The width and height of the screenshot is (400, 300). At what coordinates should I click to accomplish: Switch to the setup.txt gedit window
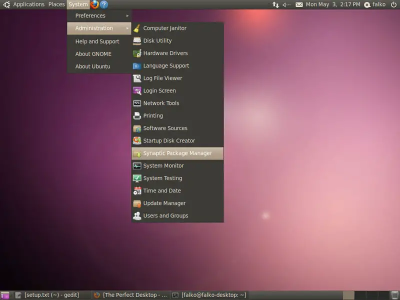coord(52,295)
